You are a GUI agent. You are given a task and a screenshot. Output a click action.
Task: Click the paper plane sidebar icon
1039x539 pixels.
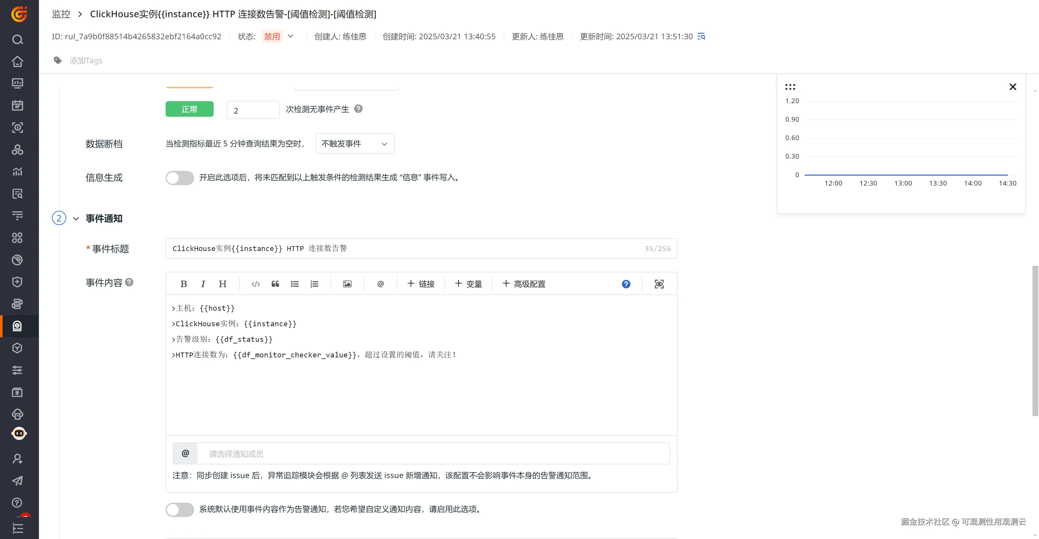[17, 481]
